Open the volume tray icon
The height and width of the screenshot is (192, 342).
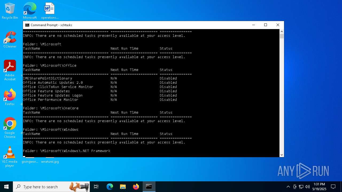(x=307, y=187)
